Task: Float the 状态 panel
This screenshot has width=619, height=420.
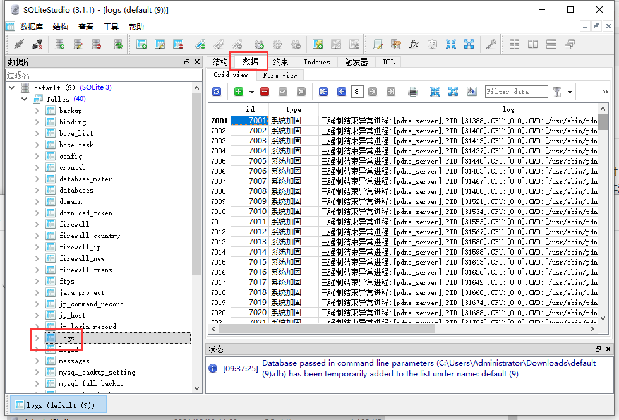Action: tap(598, 349)
